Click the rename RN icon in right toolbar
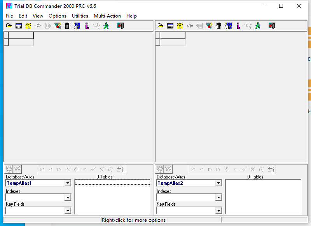This screenshot has width=311, height=226. pyautogui.click(x=229, y=26)
